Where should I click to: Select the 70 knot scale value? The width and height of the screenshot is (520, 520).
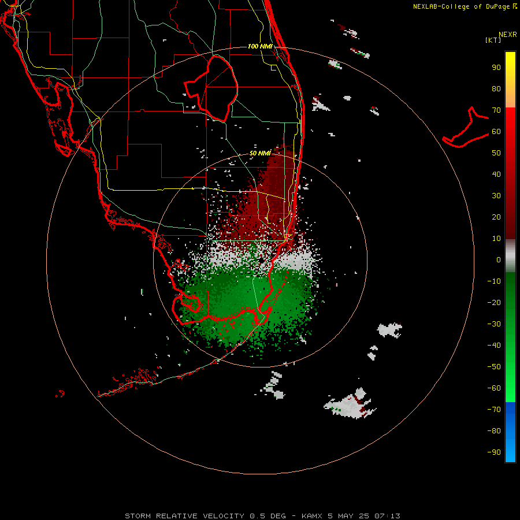(x=496, y=110)
